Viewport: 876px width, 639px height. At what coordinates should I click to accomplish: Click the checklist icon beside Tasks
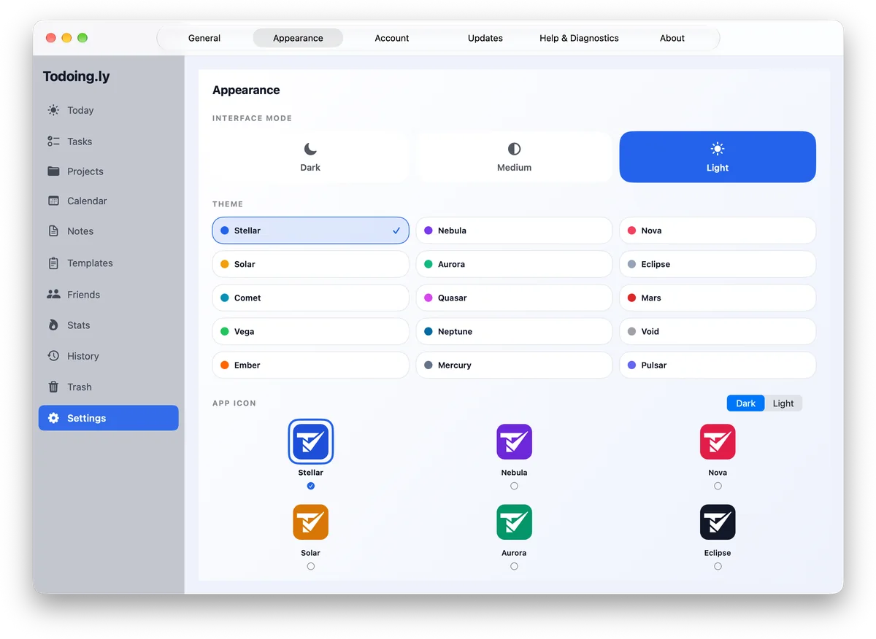point(53,142)
